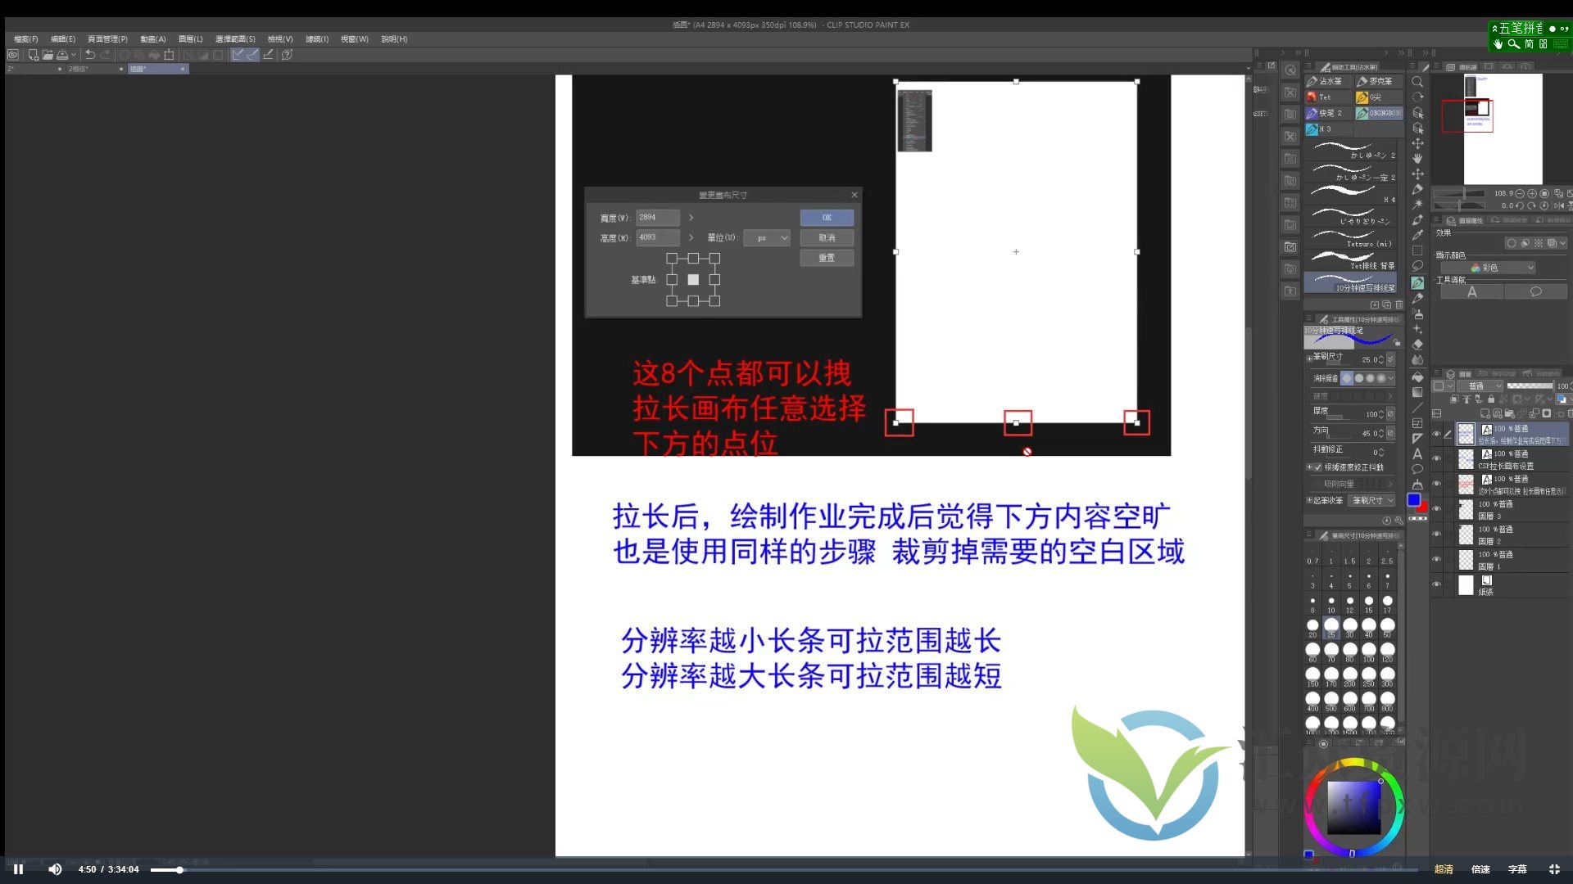Switch to the 2模板 document tab
The image size is (1573, 884).
[x=79, y=70]
